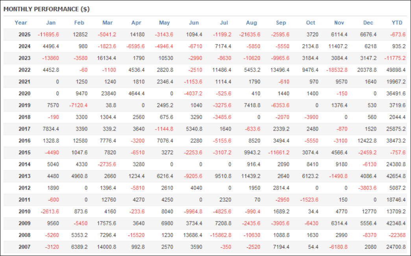Screen dimensions: 411x256
Task: Select the 2025 year row label
Action: pos(24,35)
